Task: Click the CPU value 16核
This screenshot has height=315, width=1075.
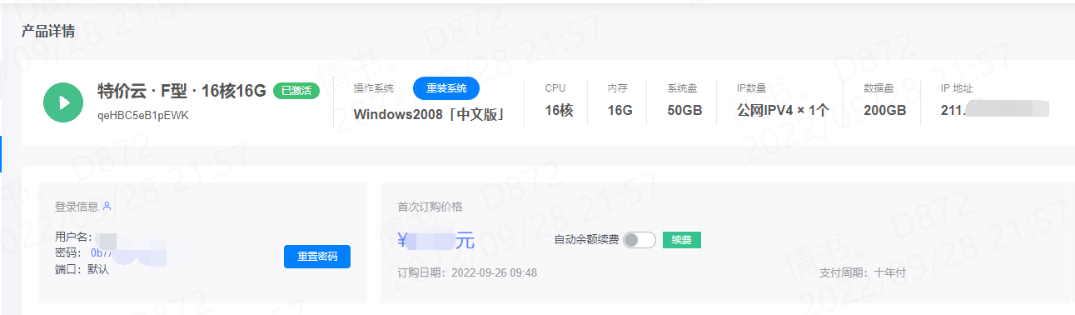Action: tap(560, 111)
